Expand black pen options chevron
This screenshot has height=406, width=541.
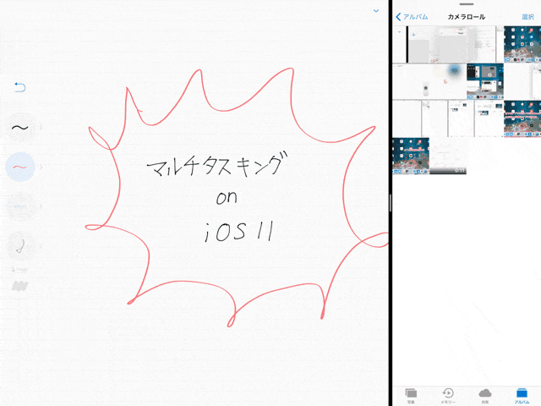click(x=41, y=128)
